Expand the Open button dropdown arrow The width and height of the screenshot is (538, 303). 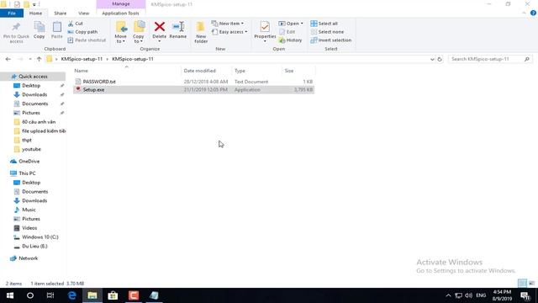pos(302,24)
